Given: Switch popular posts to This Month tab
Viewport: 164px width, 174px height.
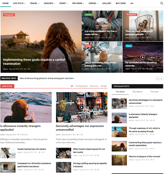Looking at the screenshot, I should tap(137, 92).
